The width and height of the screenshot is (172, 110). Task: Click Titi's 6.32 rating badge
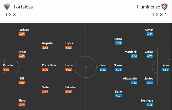tap(22, 83)
